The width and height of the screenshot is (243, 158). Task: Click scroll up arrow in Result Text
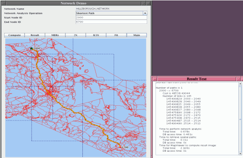240,84
